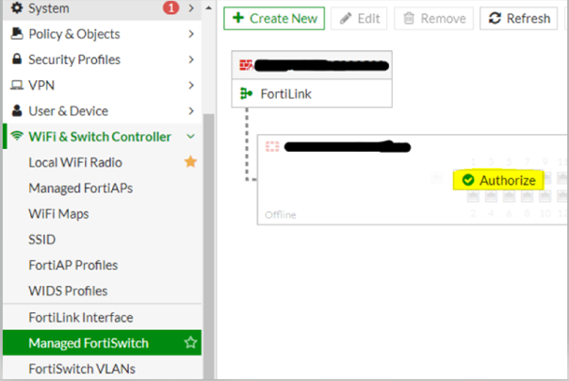This screenshot has height=381, width=569.
Task: Select Managed FortiSwitch page
Action: point(102,343)
